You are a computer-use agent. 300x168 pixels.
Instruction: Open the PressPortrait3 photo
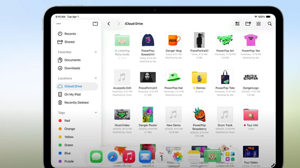148,77
